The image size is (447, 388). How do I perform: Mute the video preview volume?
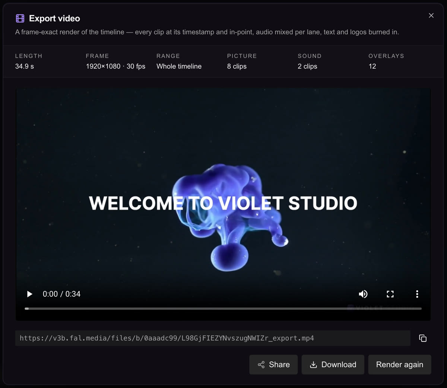point(363,294)
